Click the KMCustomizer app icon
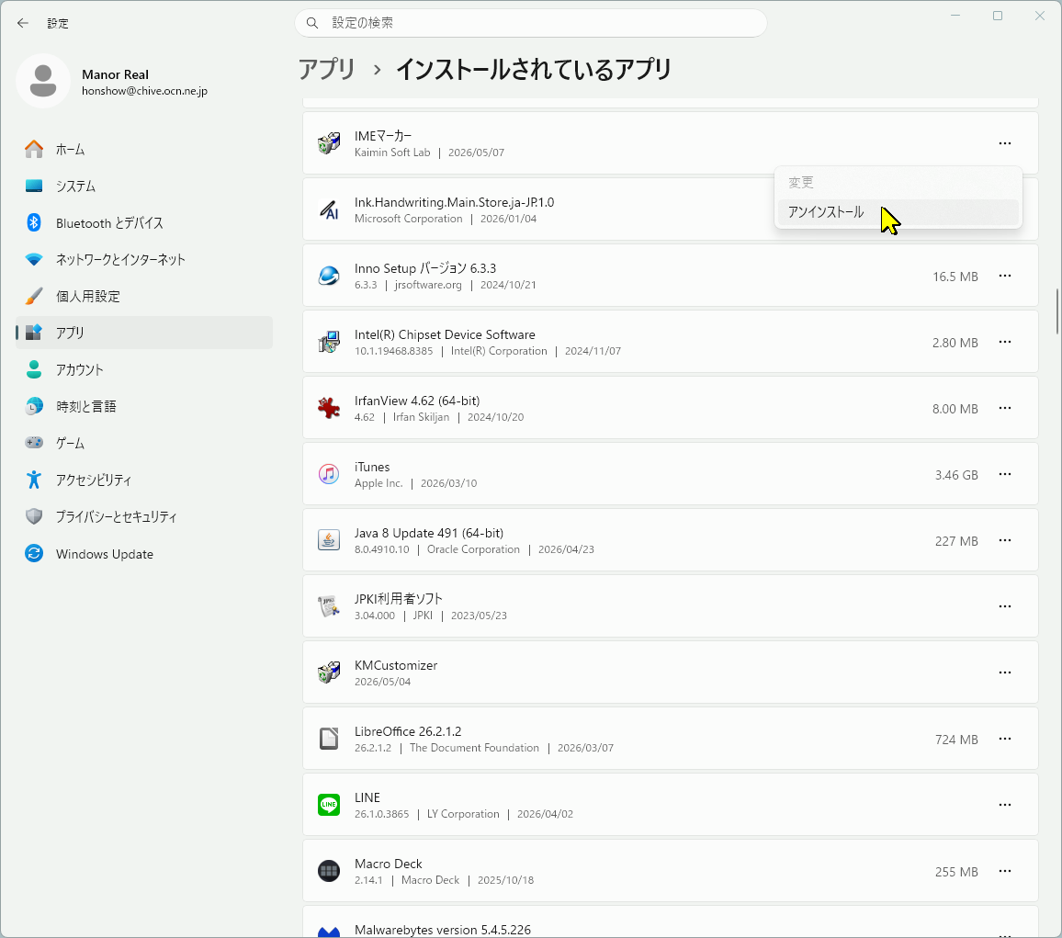This screenshot has height=938, width=1062. point(329,672)
